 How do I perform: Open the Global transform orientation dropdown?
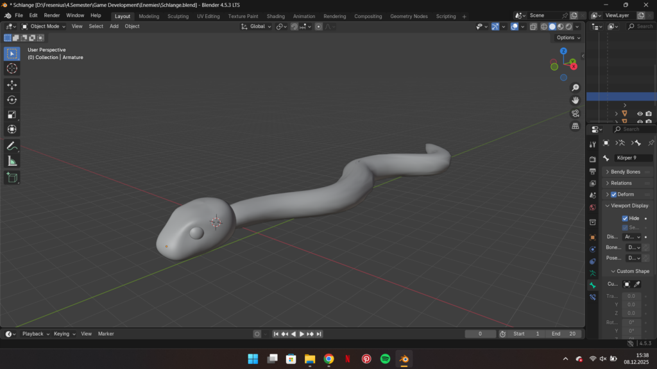257,26
